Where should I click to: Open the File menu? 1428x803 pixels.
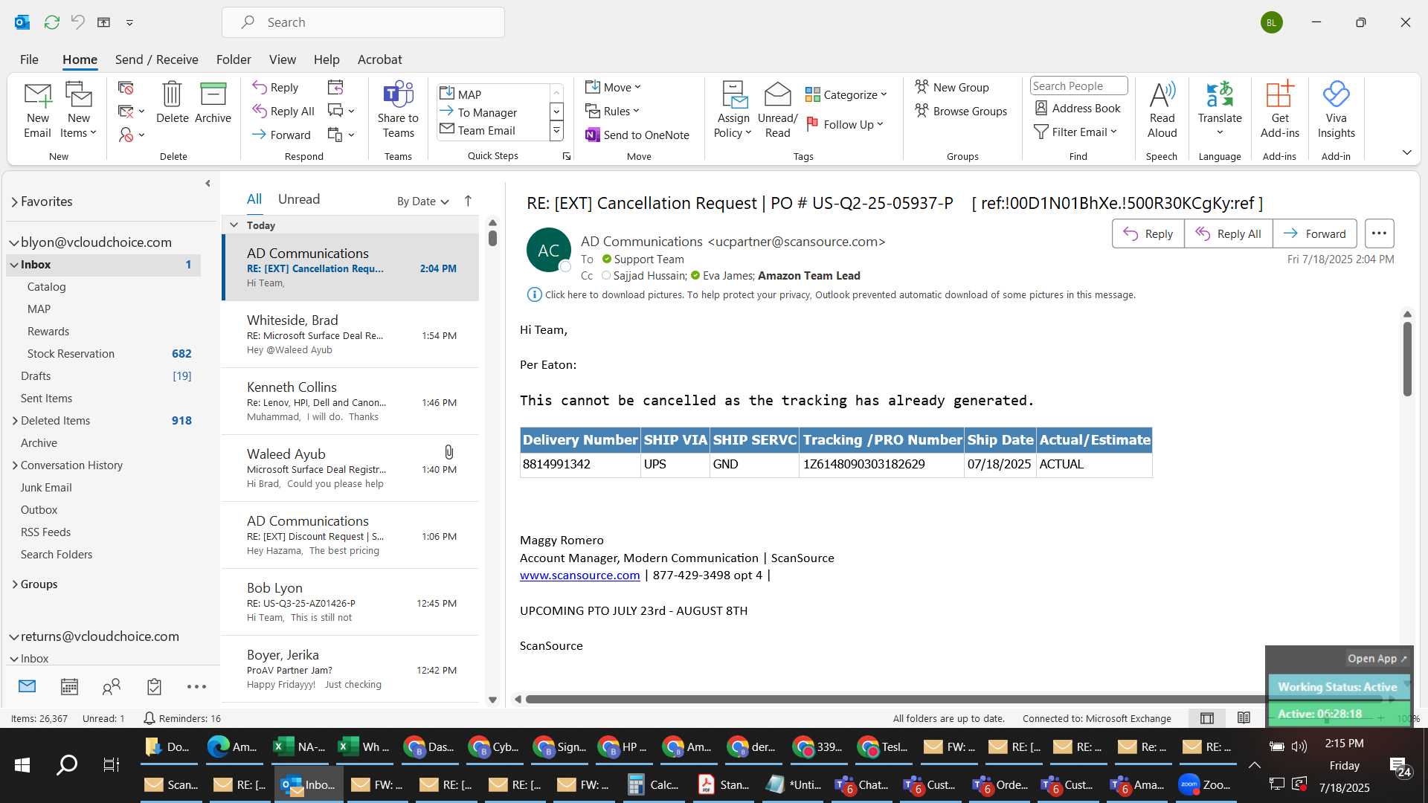point(29,59)
